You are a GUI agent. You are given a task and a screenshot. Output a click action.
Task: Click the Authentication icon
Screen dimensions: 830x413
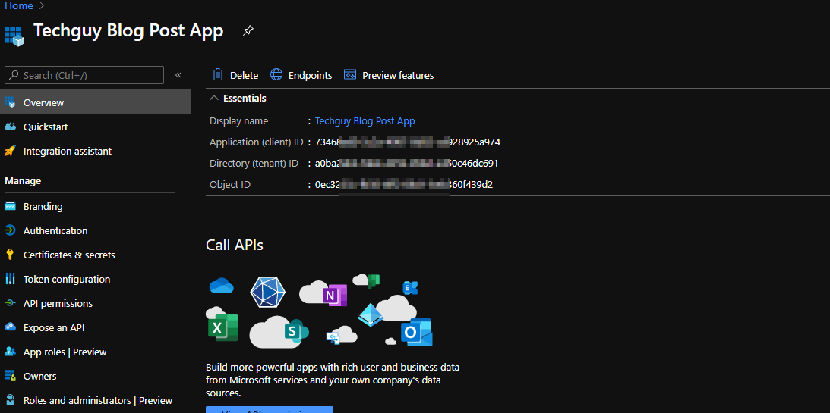[10, 231]
